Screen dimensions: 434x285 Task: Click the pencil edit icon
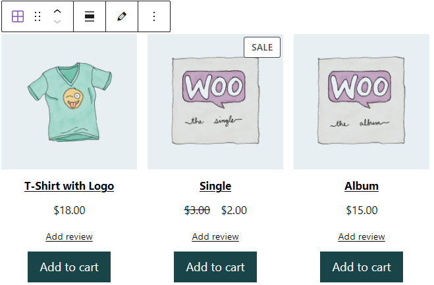click(x=121, y=16)
